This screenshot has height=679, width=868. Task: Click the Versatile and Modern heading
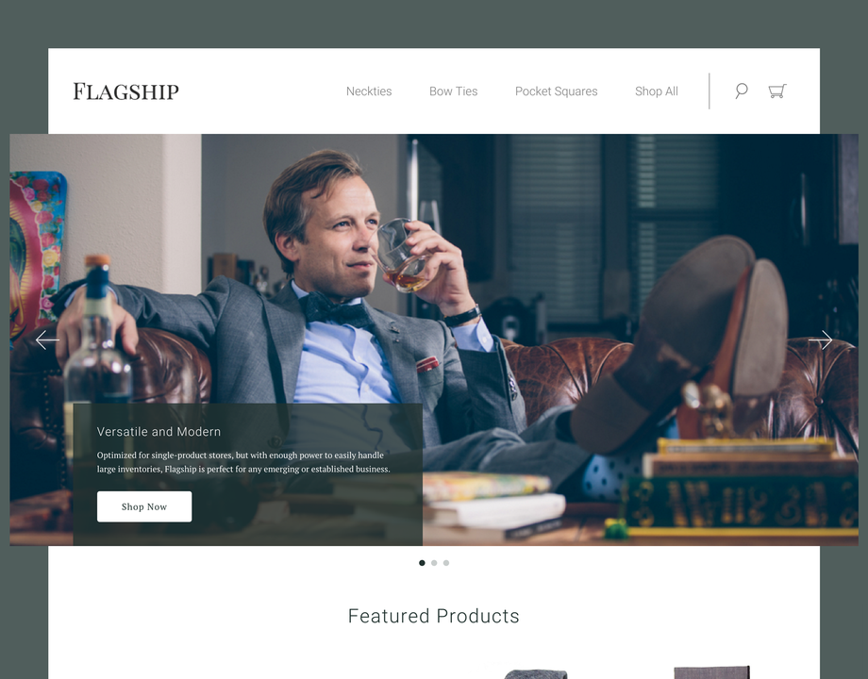pos(159,432)
